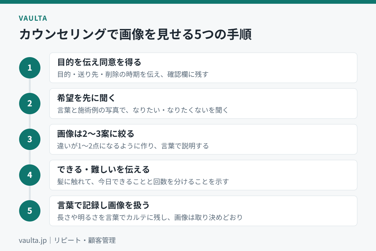Click the step 1 number circle
Viewport: 376px width, 251px height.
pyautogui.click(x=30, y=68)
